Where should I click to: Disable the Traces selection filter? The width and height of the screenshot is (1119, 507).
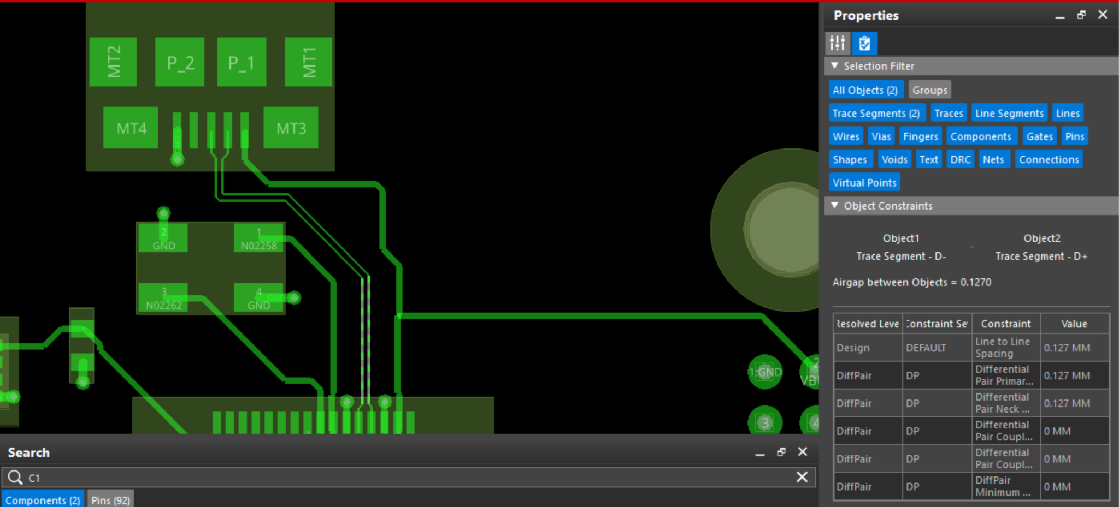pyautogui.click(x=949, y=112)
